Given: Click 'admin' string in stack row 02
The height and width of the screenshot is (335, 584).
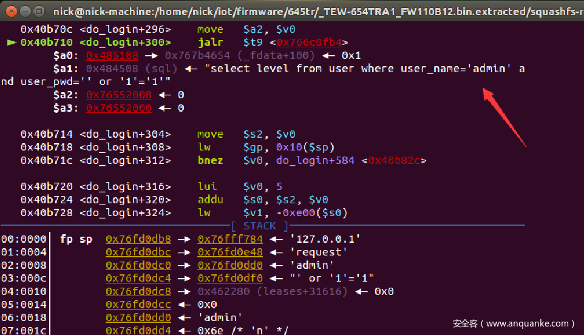Looking at the screenshot, I should 312,265.
